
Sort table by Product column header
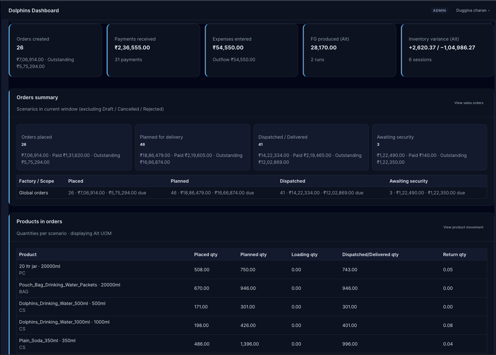[28, 254]
